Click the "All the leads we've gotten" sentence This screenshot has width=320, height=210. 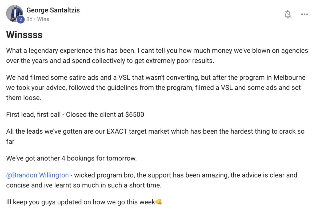[155, 136]
